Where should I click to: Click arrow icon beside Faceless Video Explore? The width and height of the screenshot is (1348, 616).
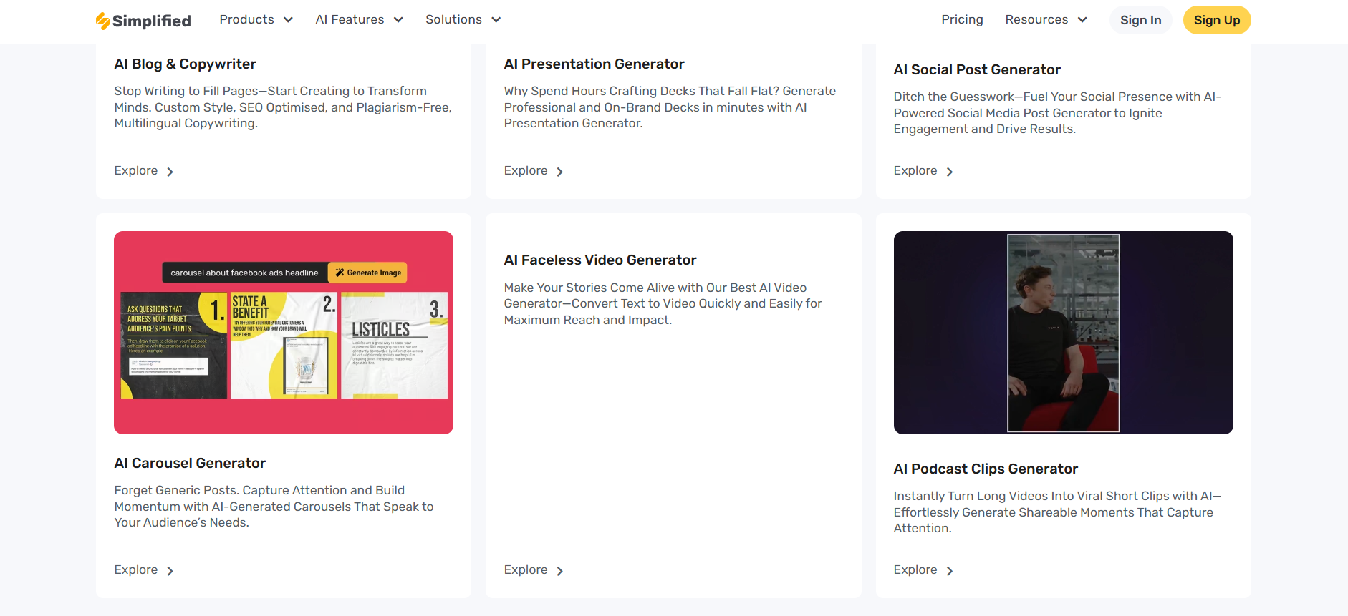tap(559, 571)
